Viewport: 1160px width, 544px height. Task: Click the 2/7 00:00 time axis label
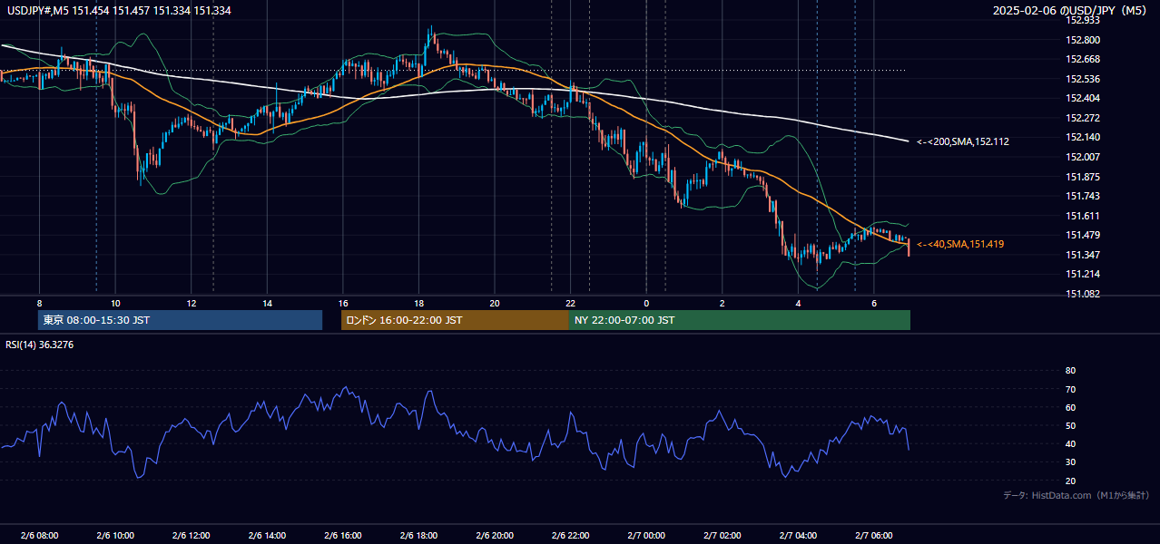coord(646,535)
